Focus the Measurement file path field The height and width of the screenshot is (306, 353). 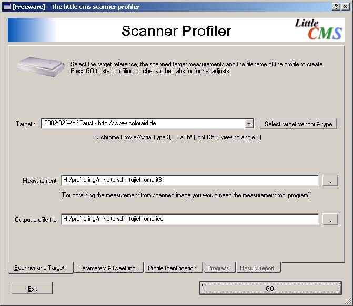(x=189, y=180)
